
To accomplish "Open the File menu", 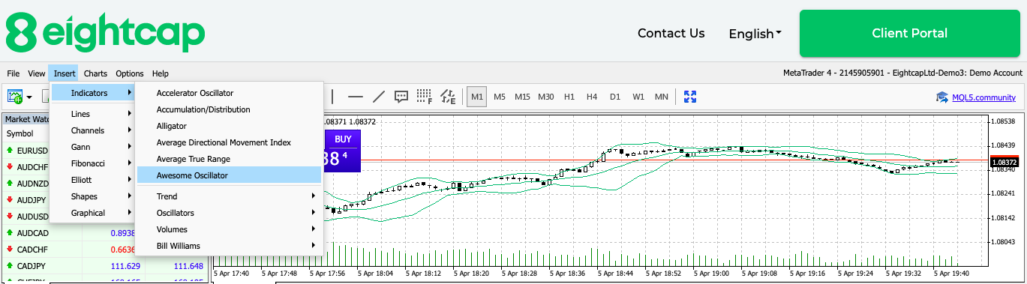I will [14, 73].
